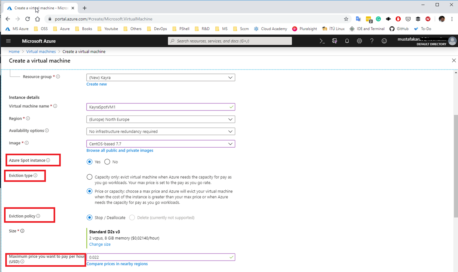Click the feedback smiley icon
This screenshot has height=272, width=458.
(x=384, y=41)
